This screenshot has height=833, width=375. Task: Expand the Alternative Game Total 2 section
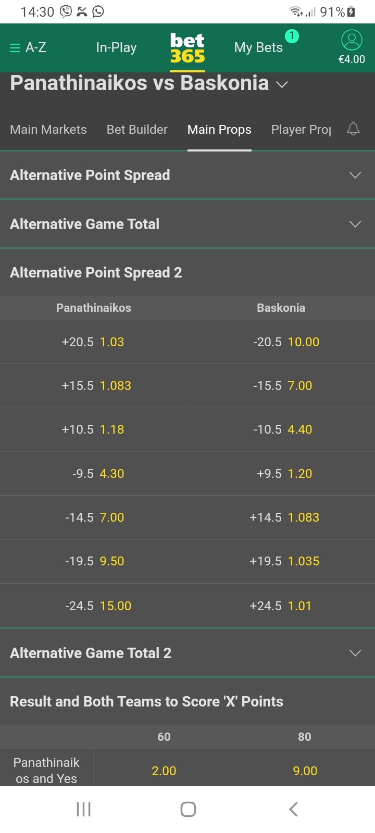[x=187, y=653]
